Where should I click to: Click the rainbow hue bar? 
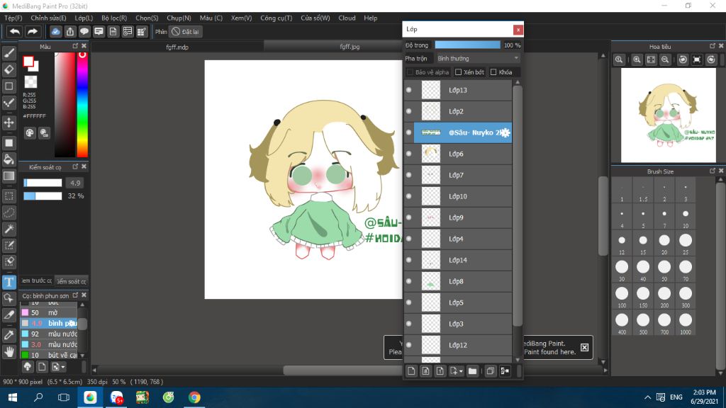82,105
